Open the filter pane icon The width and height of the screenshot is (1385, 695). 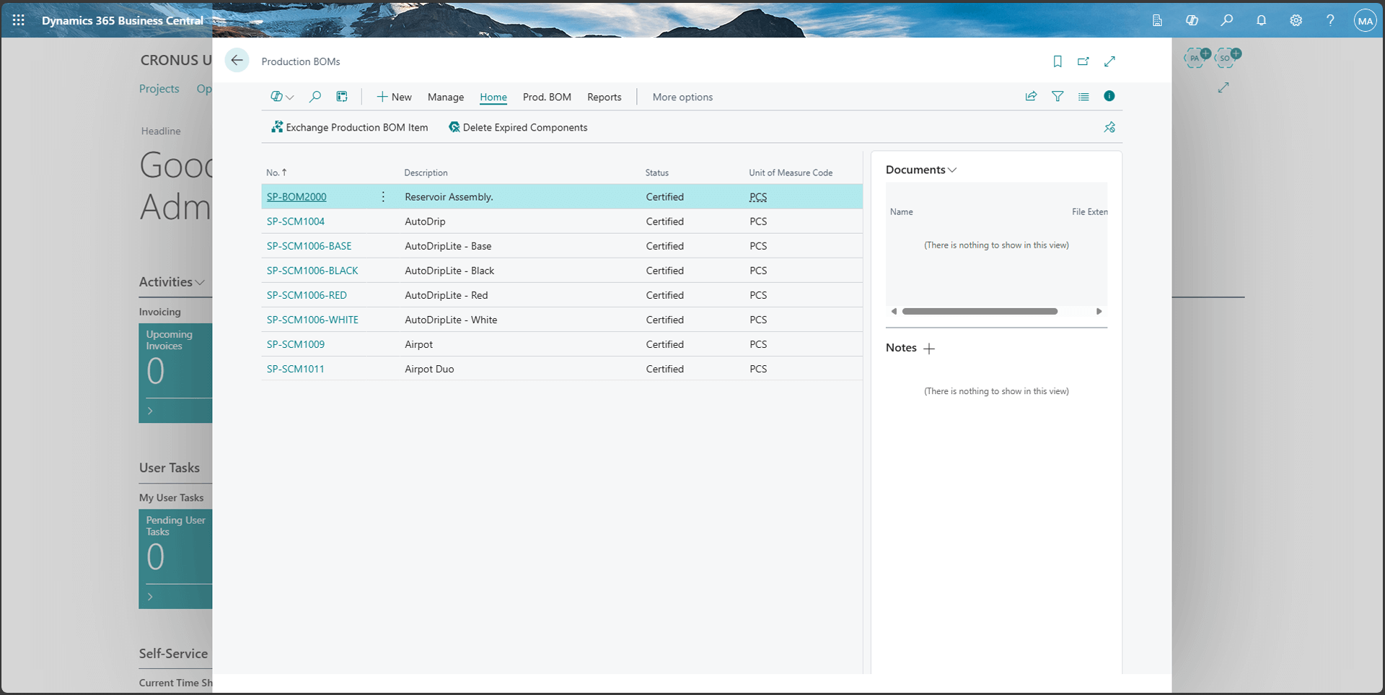pos(1058,96)
